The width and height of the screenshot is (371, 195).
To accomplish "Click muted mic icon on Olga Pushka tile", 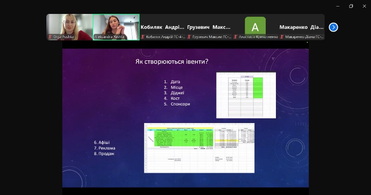I will click(x=50, y=37).
